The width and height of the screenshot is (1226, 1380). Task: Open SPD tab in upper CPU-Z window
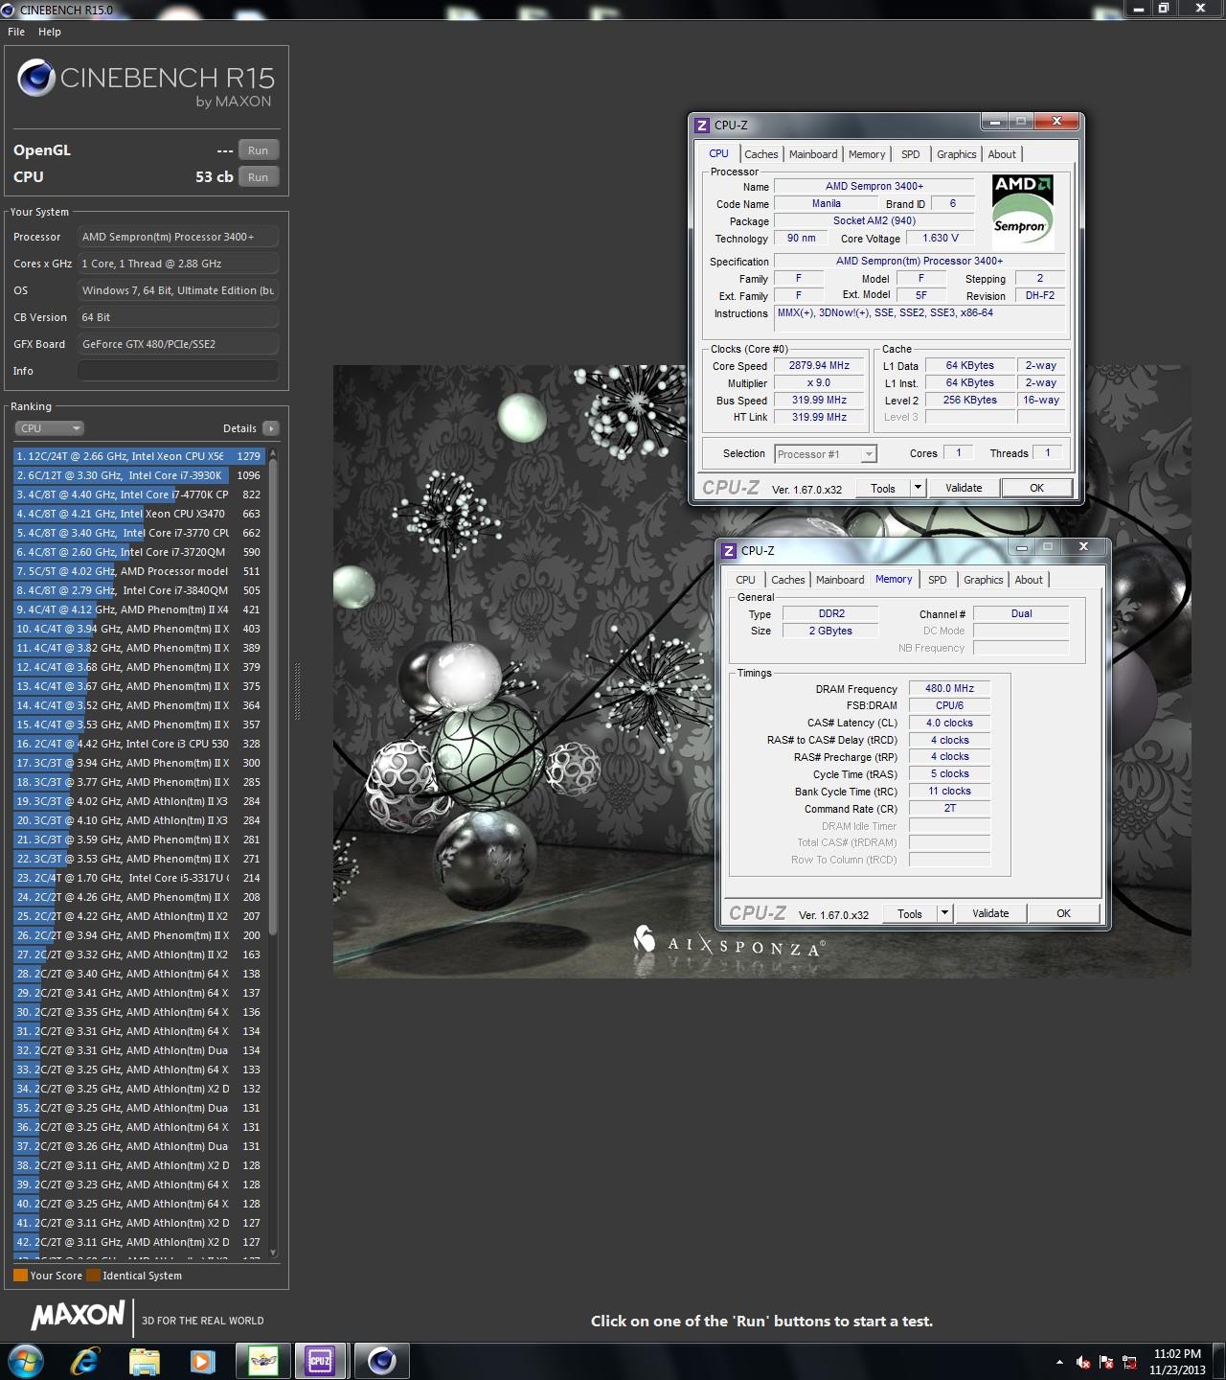click(911, 154)
